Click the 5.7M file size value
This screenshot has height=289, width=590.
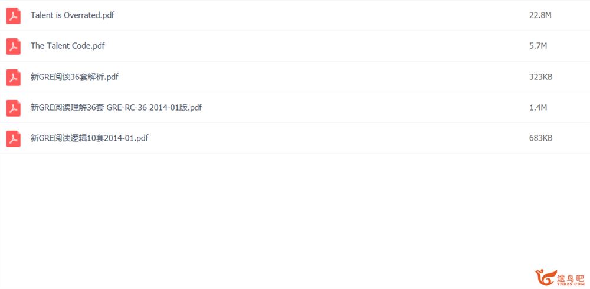pyautogui.click(x=538, y=46)
